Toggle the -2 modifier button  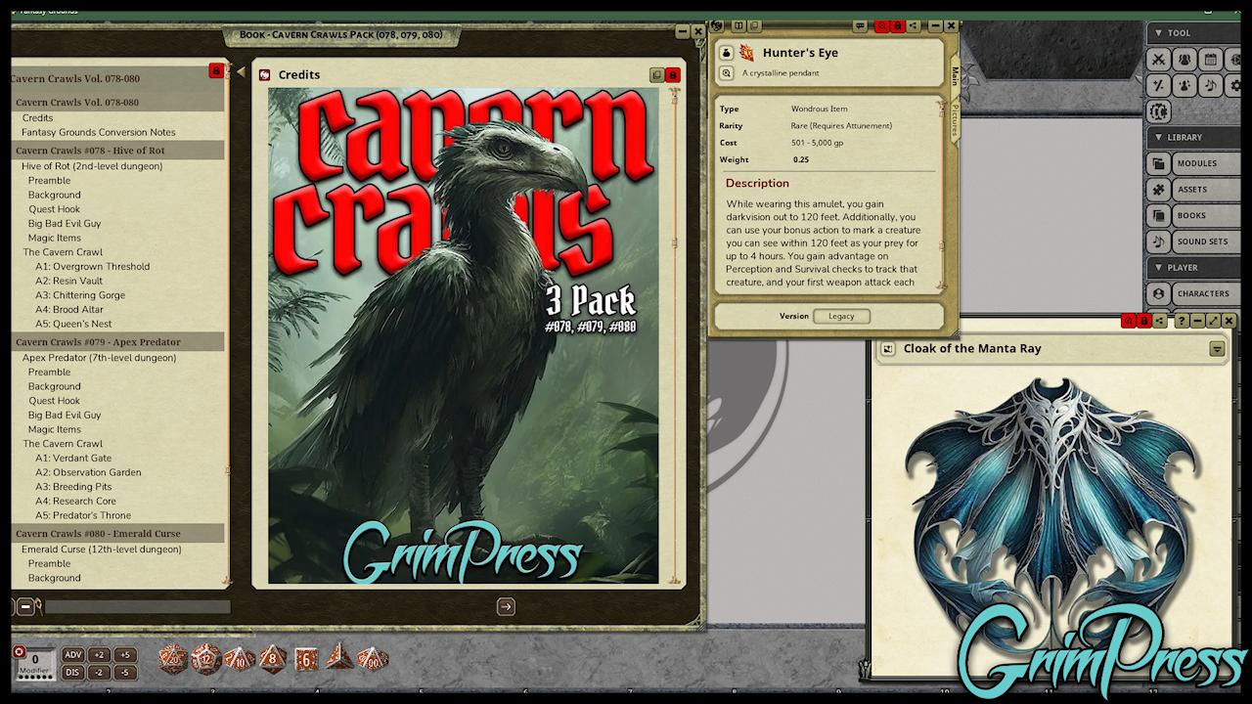pyautogui.click(x=99, y=673)
